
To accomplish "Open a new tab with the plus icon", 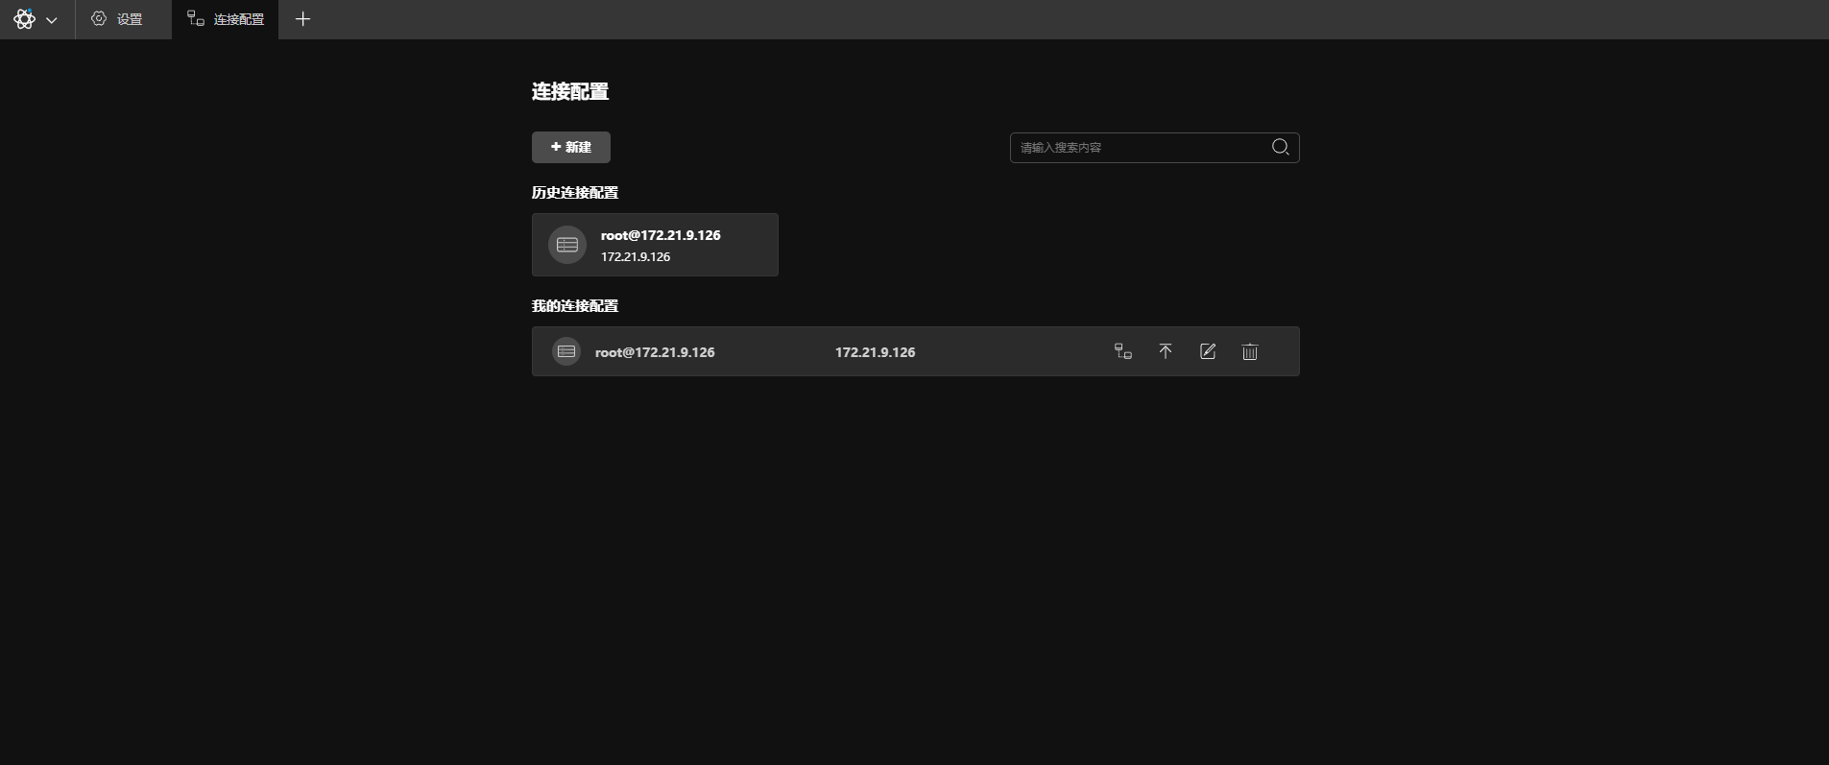I will coord(302,19).
